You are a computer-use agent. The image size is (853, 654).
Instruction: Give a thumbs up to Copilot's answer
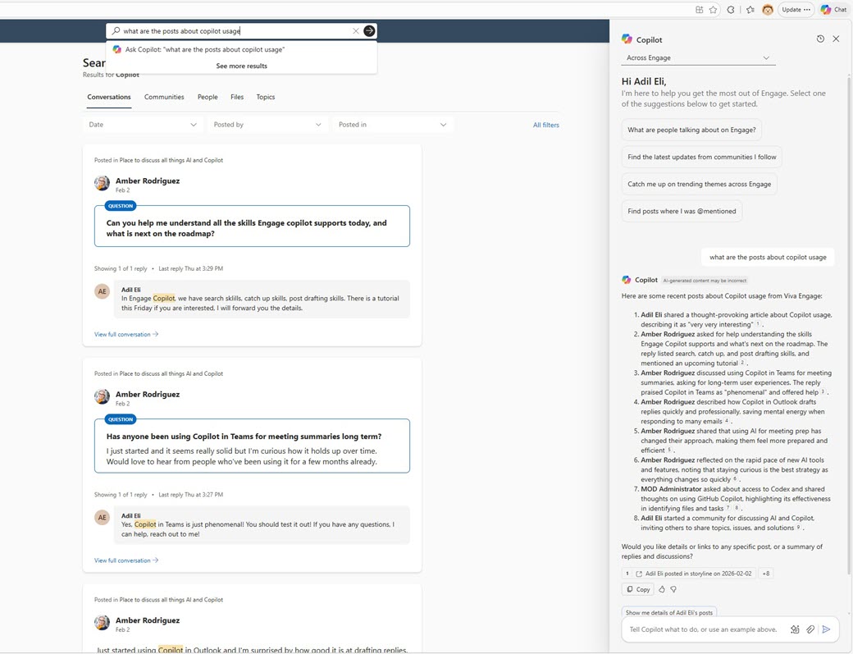coord(661,588)
